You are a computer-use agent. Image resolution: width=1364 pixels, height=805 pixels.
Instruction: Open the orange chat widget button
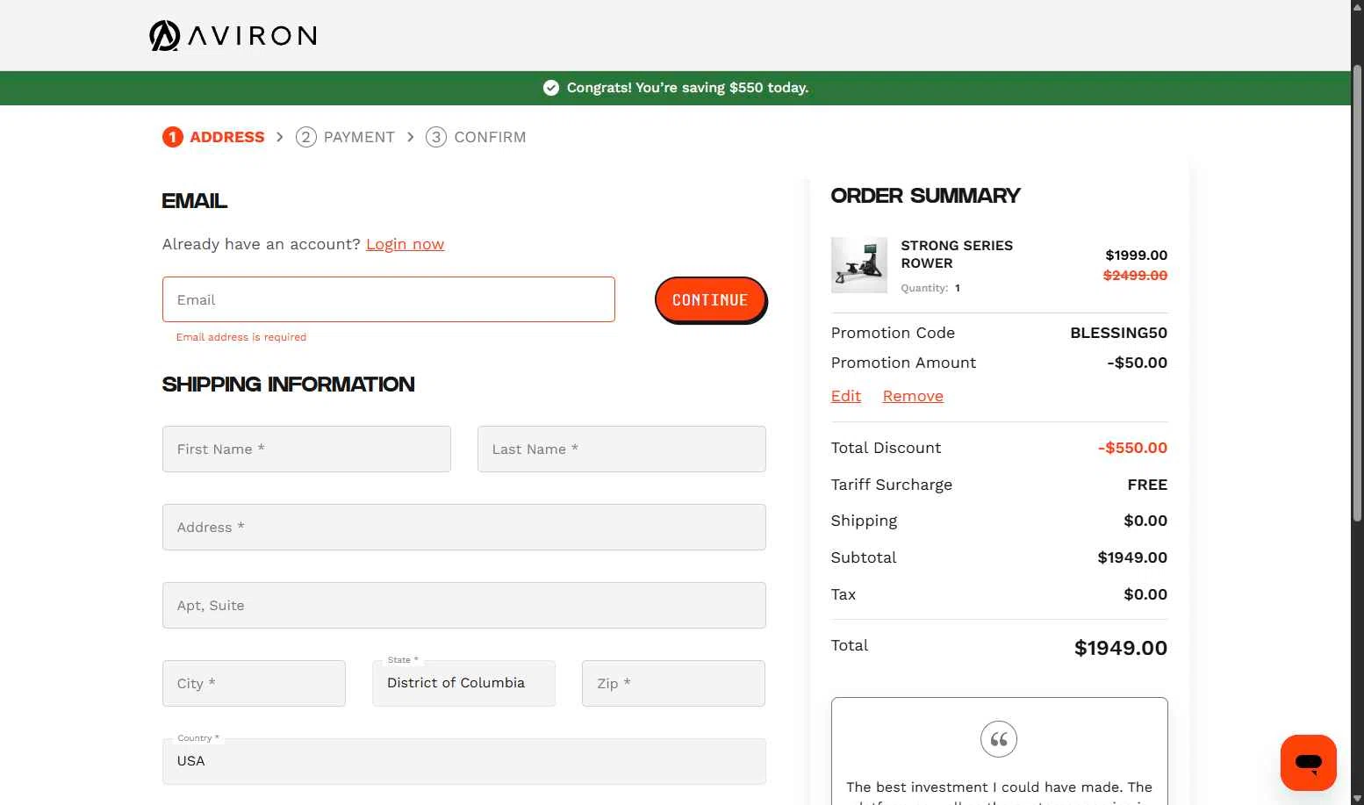click(1308, 762)
